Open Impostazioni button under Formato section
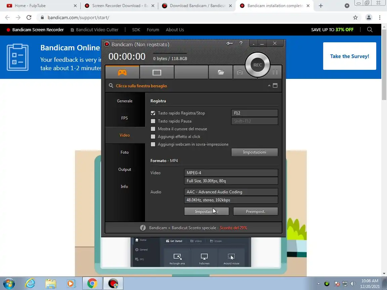387x290 pixels. 207,211
